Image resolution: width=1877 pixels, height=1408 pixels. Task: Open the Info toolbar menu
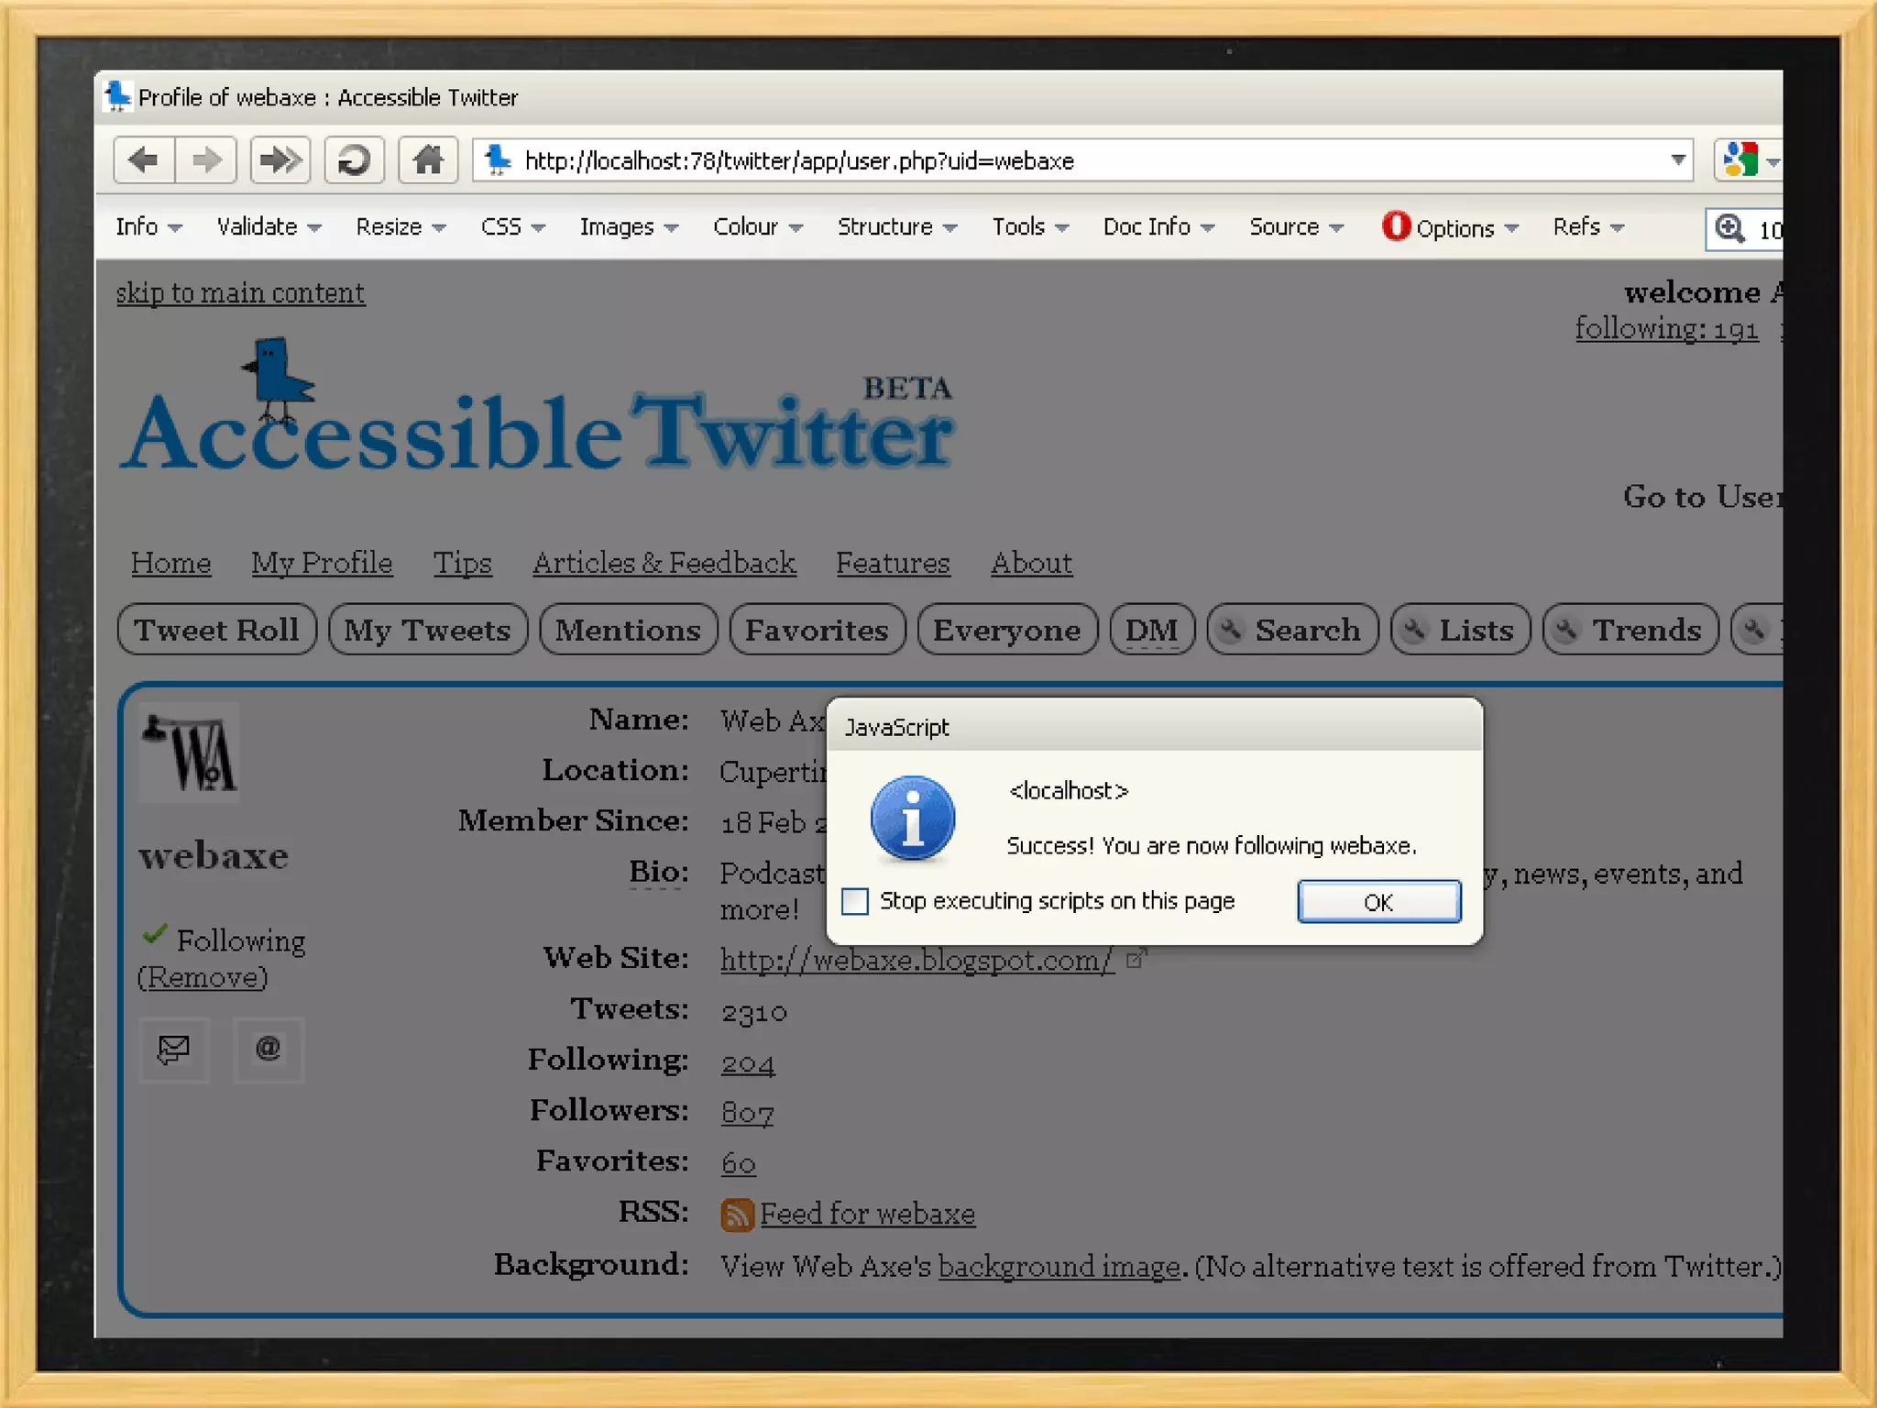point(148,226)
